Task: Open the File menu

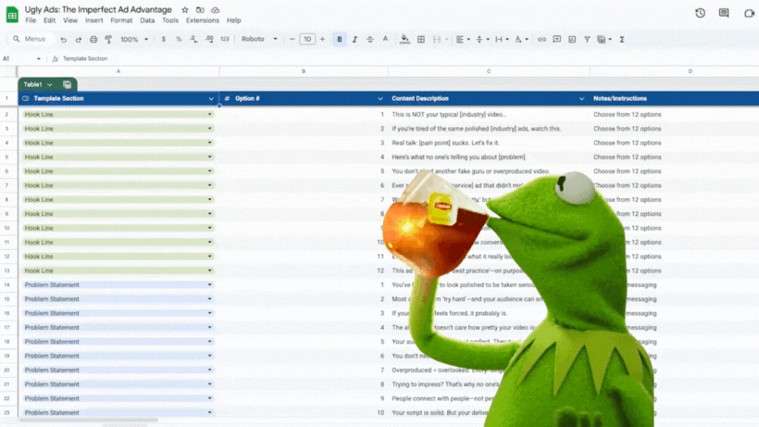Action: tap(31, 20)
